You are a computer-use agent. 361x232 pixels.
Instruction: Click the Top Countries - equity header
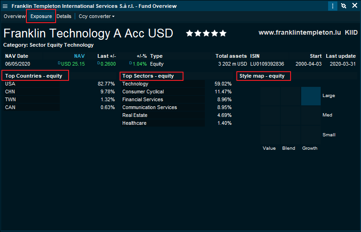35,76
